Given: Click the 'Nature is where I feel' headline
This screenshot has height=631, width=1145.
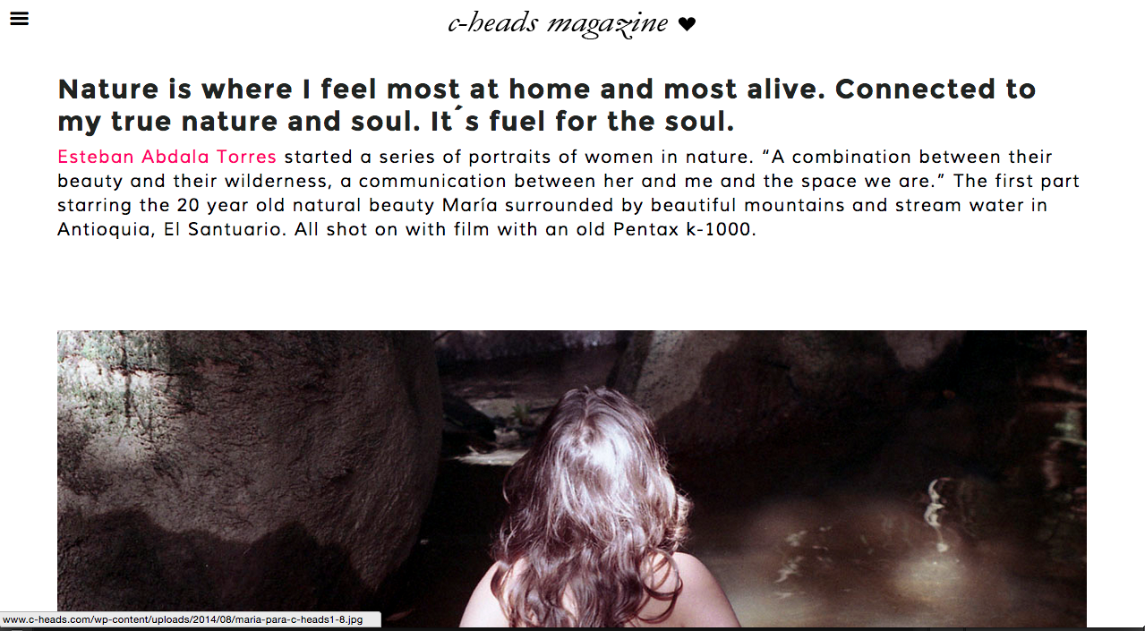Looking at the screenshot, I should (x=547, y=104).
